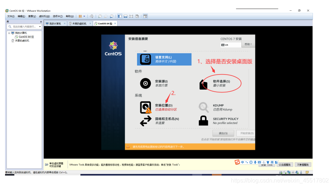The height and width of the screenshot is (187, 332).
Task: Open the library search dropdown arrow
Action: (40, 27)
